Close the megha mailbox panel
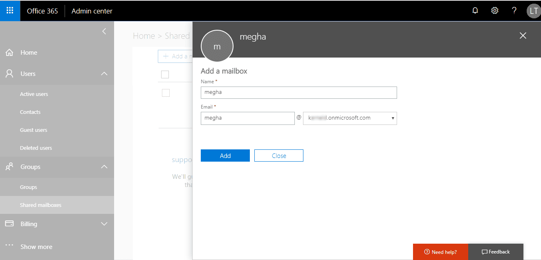 pyautogui.click(x=523, y=36)
